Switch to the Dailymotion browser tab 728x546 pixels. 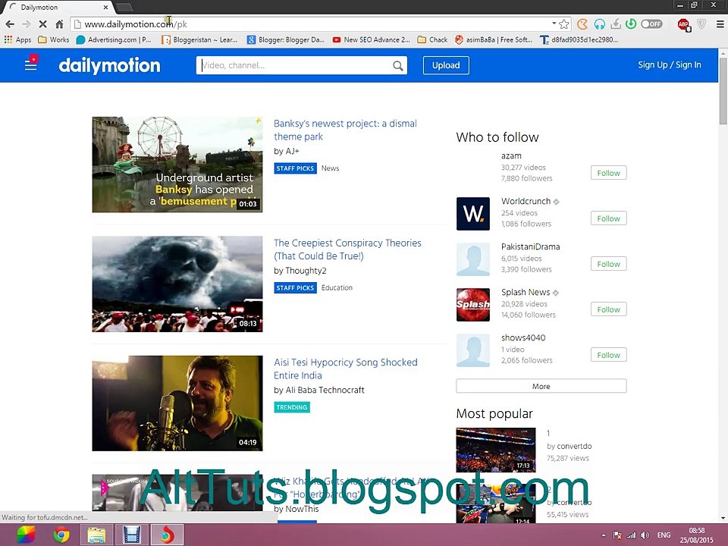[x=59, y=8]
